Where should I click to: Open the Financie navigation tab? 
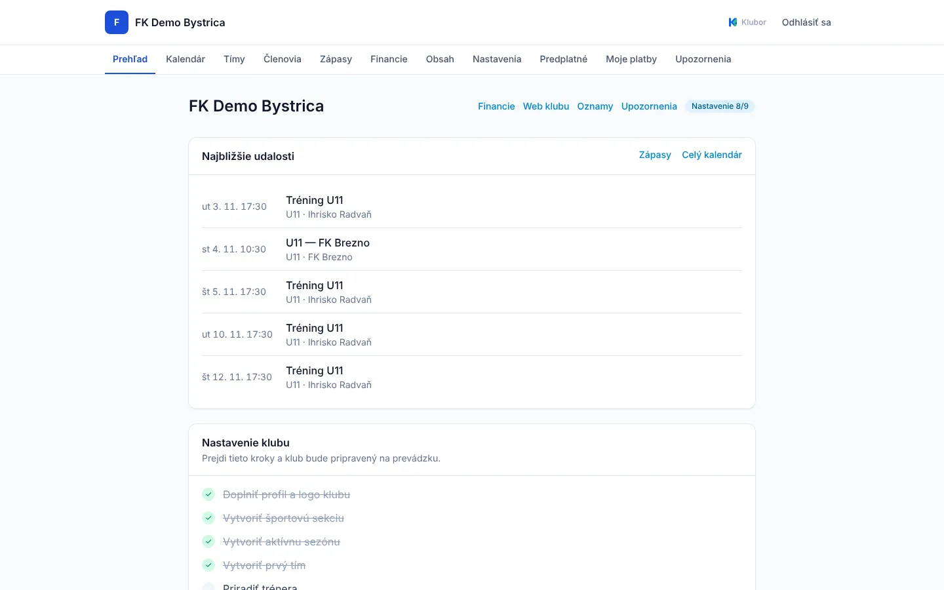pos(389,59)
